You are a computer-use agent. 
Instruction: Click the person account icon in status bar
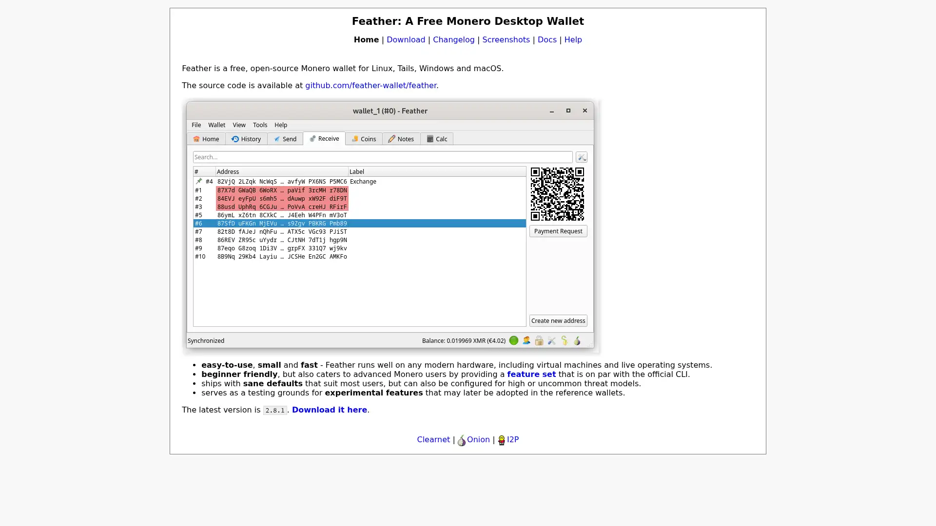point(526,340)
